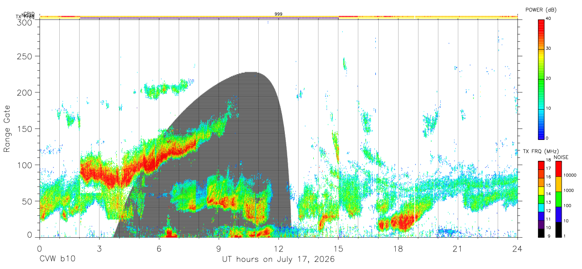The image size is (582, 269).
Task: Click the purple swatch in TX FRQ colorbar
Action: [541, 224]
